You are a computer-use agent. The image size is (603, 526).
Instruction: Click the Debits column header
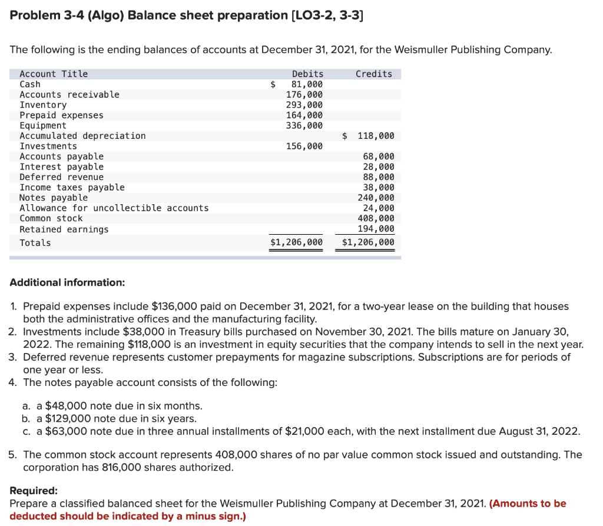pyautogui.click(x=307, y=73)
